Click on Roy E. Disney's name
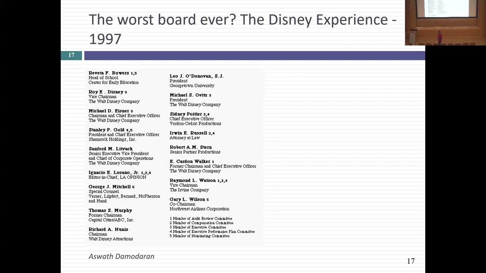The image size is (486, 273). coord(106,92)
